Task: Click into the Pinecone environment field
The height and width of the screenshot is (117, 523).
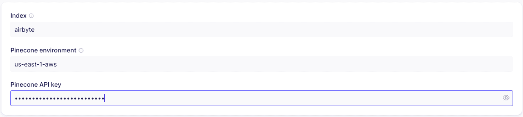Action: (x=261, y=64)
